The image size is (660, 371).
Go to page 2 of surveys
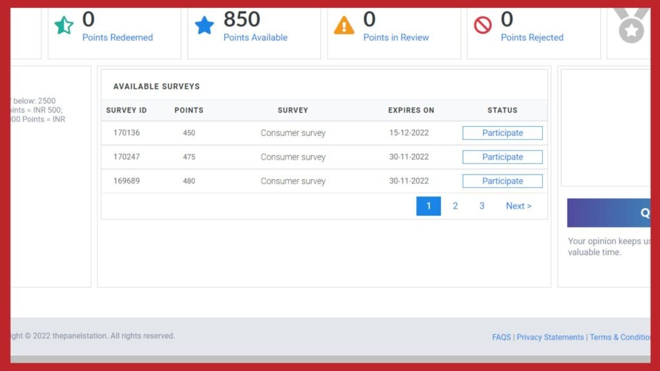coord(455,206)
